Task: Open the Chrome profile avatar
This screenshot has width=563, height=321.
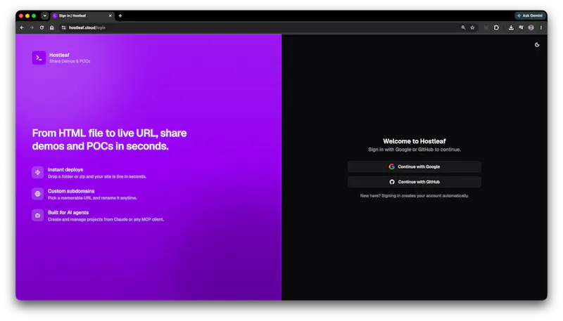Action: pyautogui.click(x=531, y=27)
